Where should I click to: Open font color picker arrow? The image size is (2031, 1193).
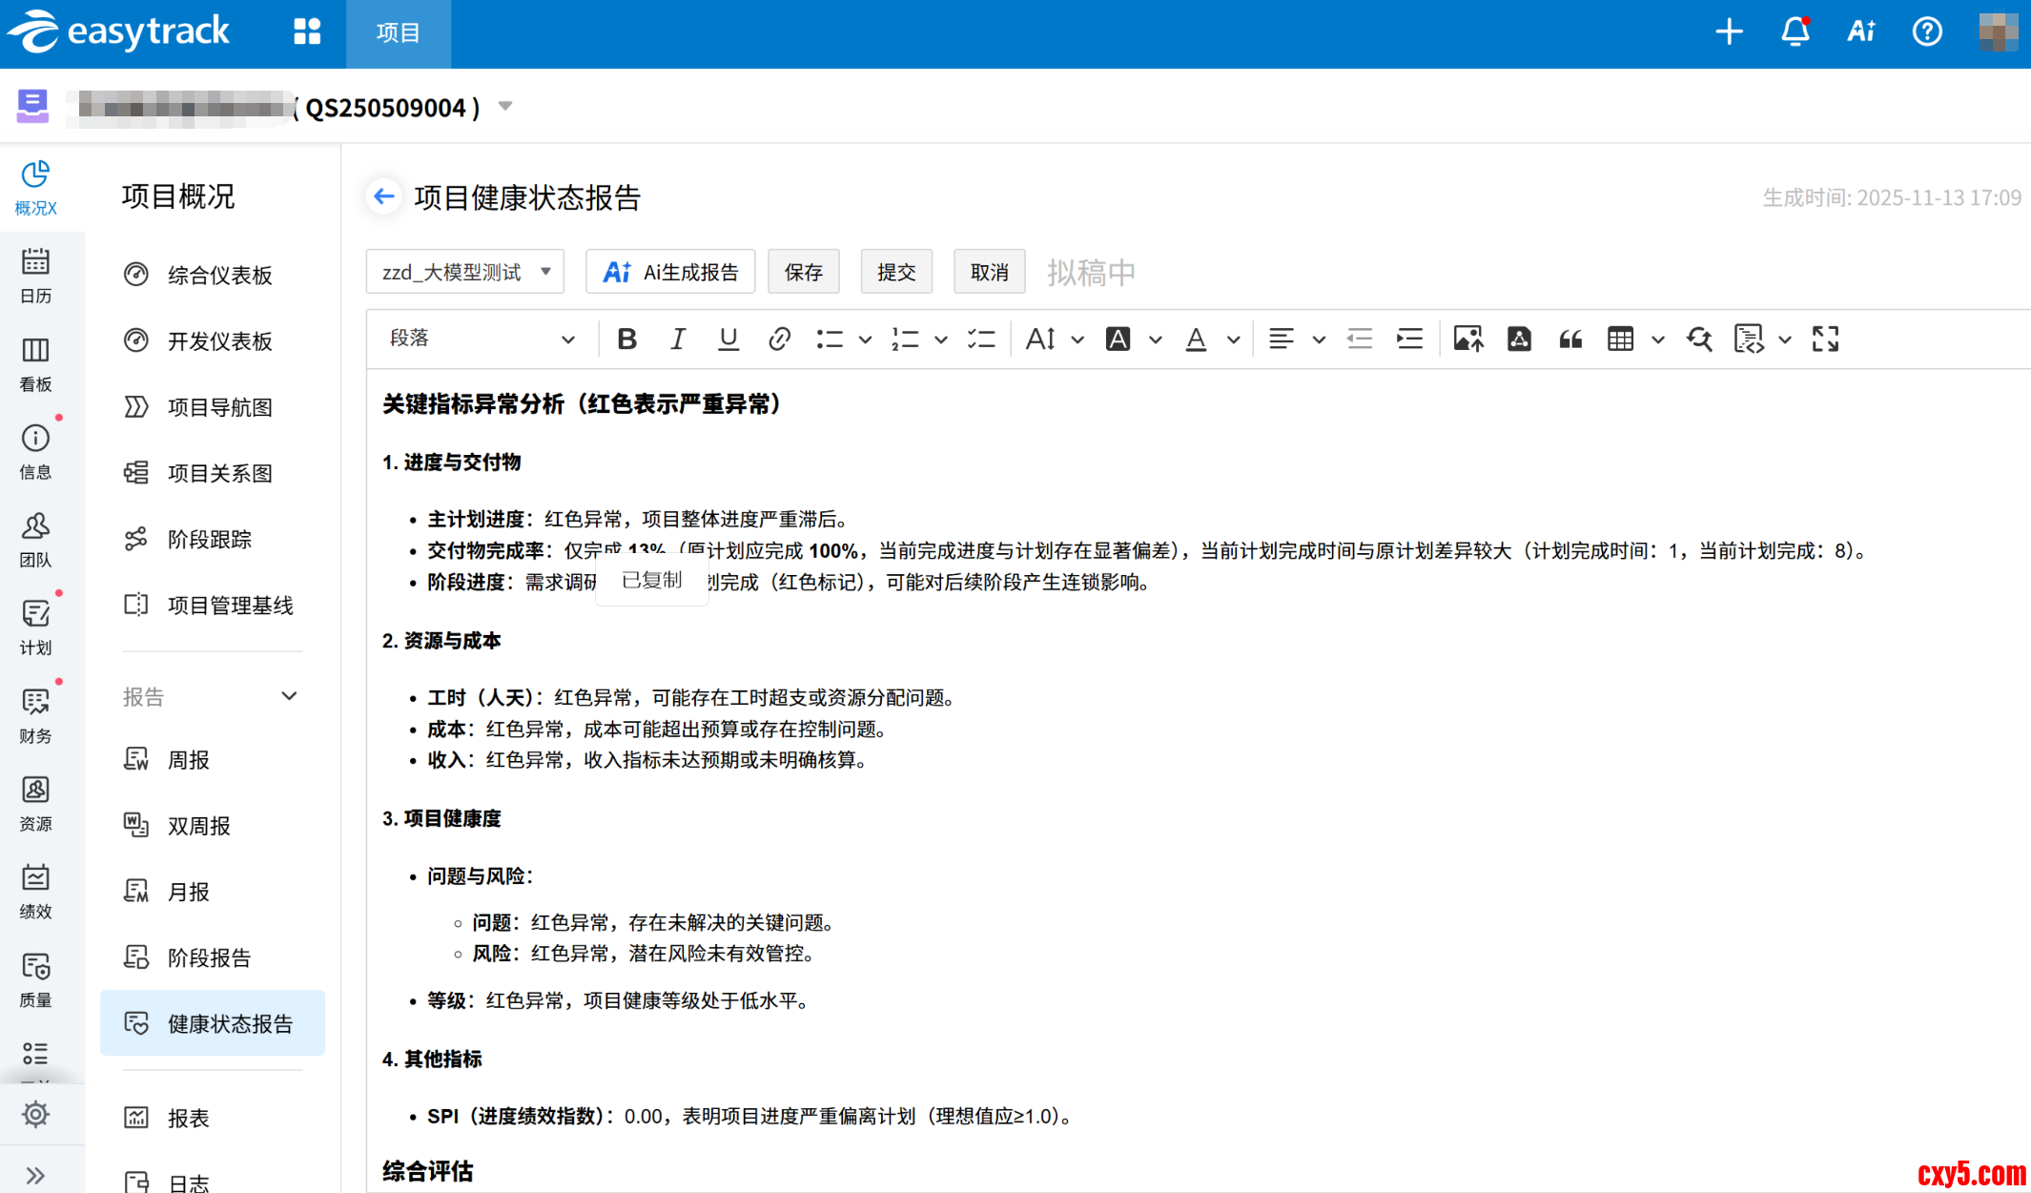pos(1233,339)
